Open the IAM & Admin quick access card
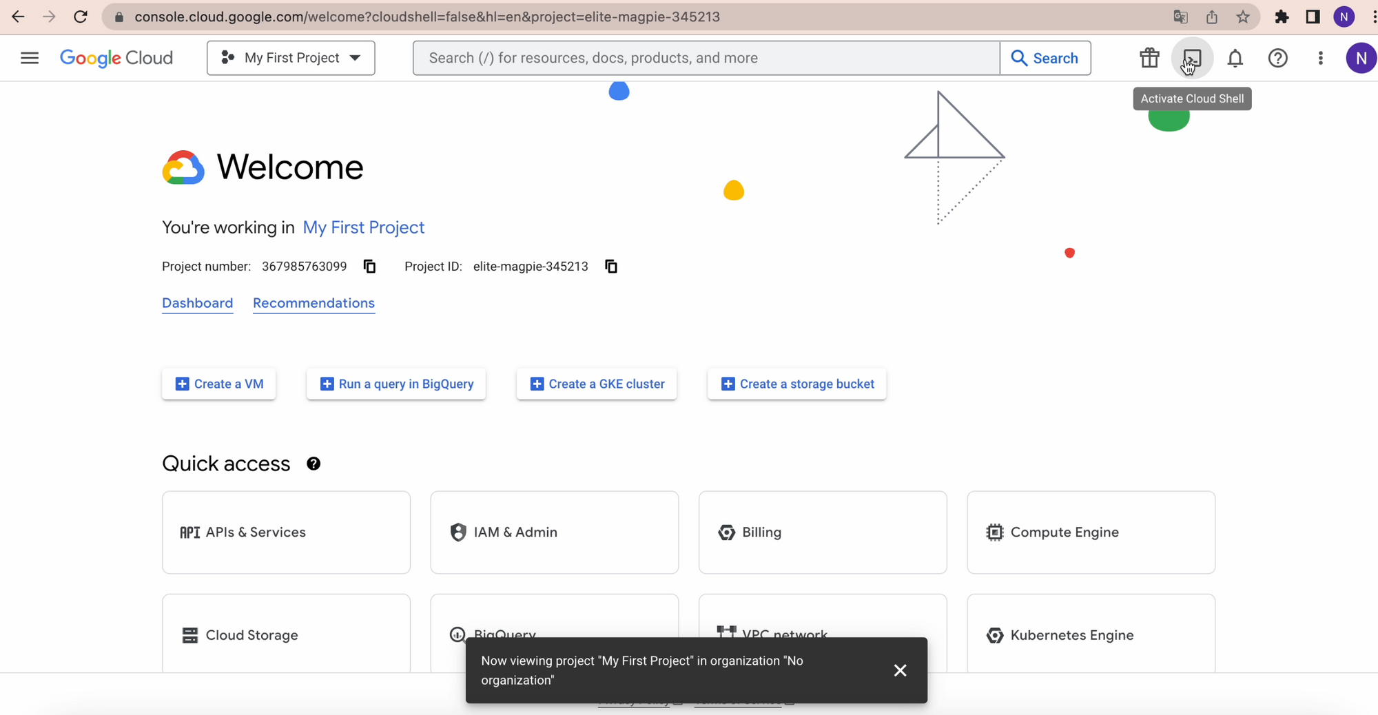1378x715 pixels. click(554, 532)
